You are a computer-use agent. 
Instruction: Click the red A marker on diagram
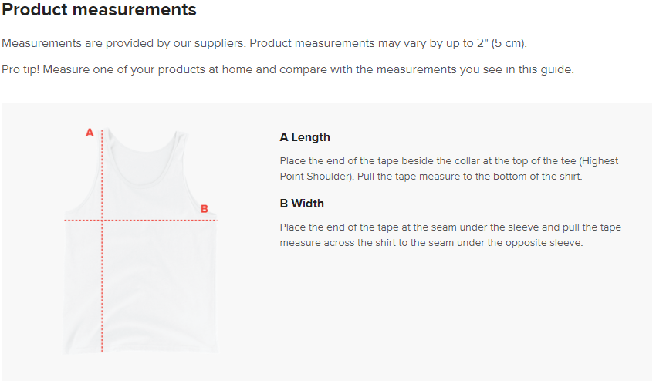click(90, 133)
